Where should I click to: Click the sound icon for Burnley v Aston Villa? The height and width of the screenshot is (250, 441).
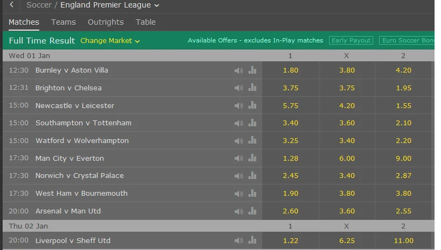pyautogui.click(x=239, y=70)
